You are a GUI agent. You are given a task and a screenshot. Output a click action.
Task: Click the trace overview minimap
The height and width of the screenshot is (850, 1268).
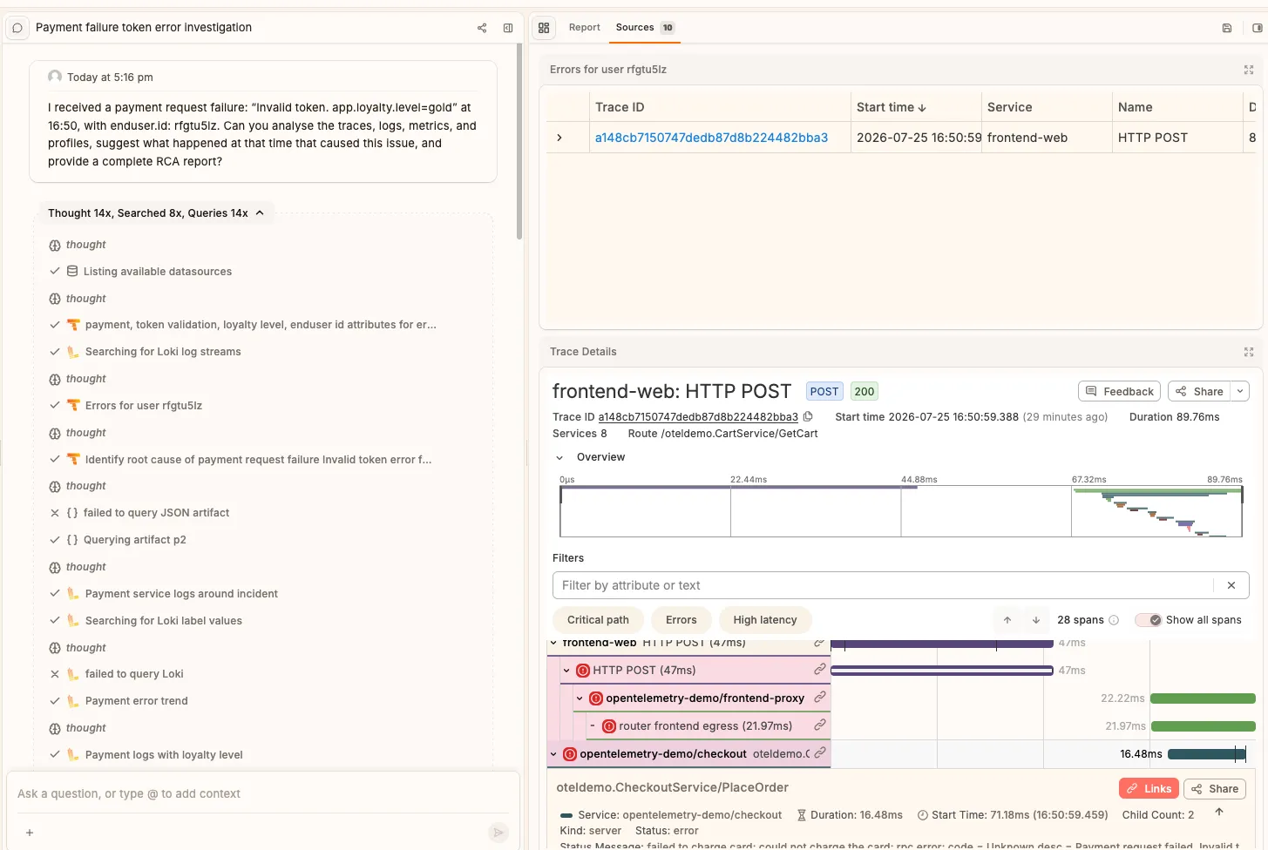[x=901, y=511]
